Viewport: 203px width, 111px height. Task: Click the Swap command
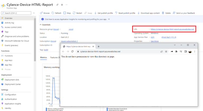pos(88,13)
